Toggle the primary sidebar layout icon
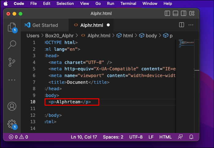214x148 pixels. tap(167, 14)
